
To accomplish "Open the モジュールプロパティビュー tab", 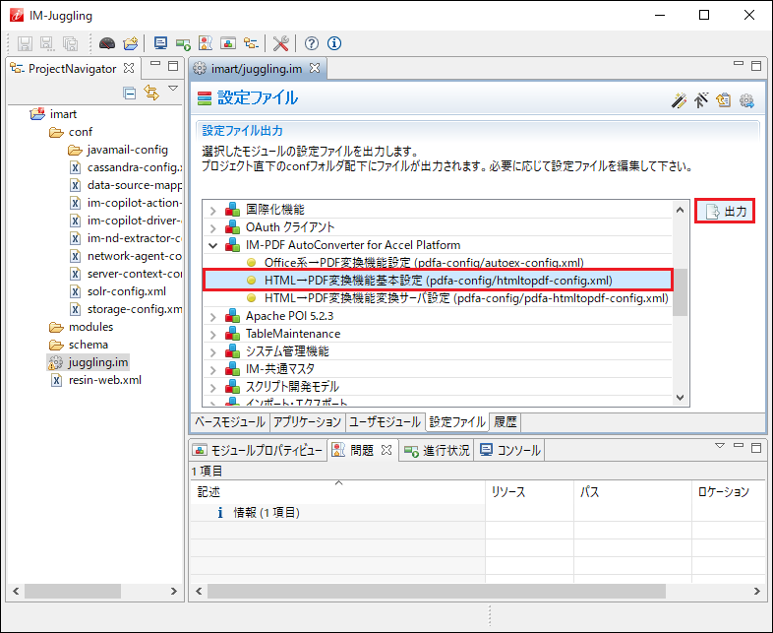I will 259,450.
